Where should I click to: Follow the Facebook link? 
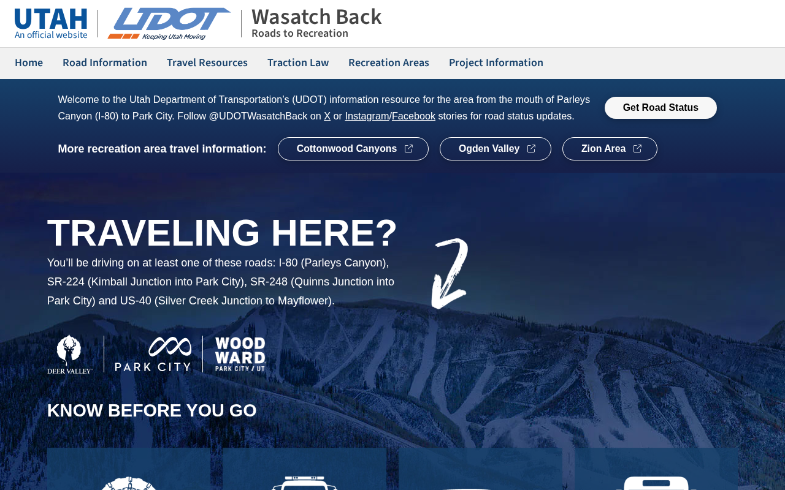(413, 116)
